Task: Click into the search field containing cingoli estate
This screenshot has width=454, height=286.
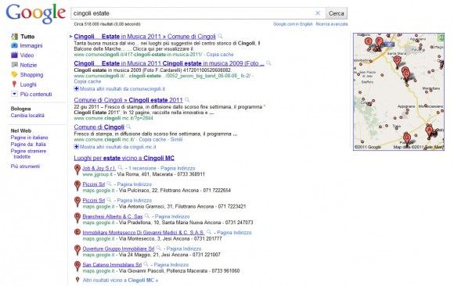Action: click(x=193, y=13)
